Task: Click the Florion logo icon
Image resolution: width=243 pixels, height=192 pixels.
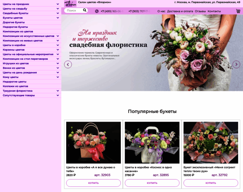Action: [70, 4]
